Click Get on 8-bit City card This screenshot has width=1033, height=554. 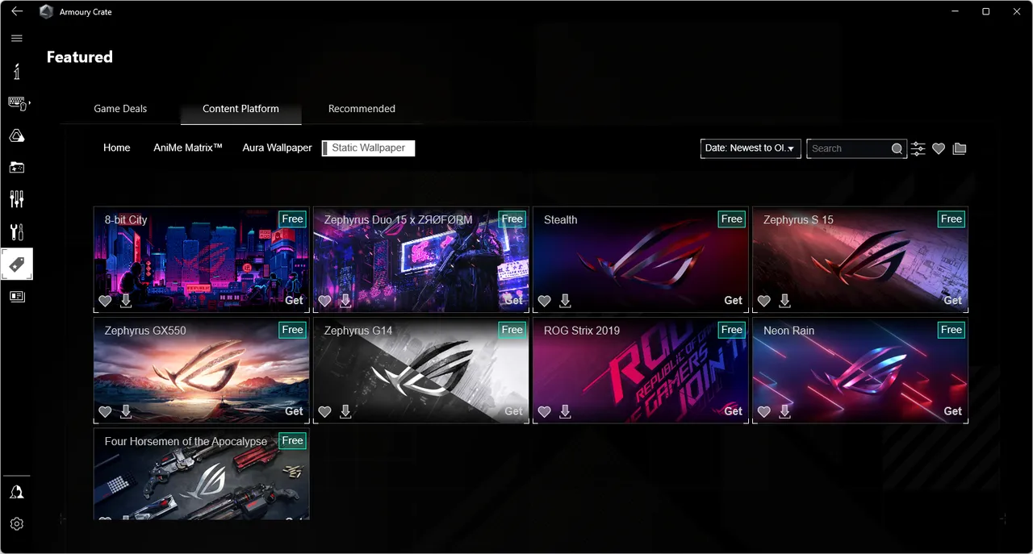point(295,301)
